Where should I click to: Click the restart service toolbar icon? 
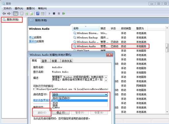point(64,14)
